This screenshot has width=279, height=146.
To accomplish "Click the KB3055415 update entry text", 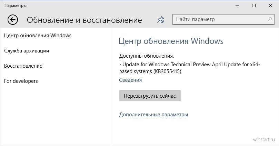I will (190, 68).
